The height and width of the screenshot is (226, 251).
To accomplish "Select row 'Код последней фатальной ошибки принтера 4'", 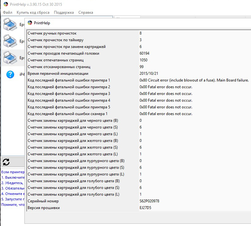I will (139, 100).
